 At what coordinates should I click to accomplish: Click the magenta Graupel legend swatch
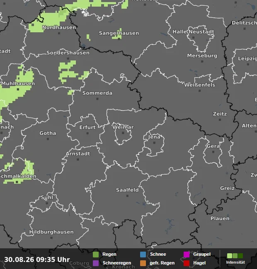pyautogui.click(x=187, y=255)
